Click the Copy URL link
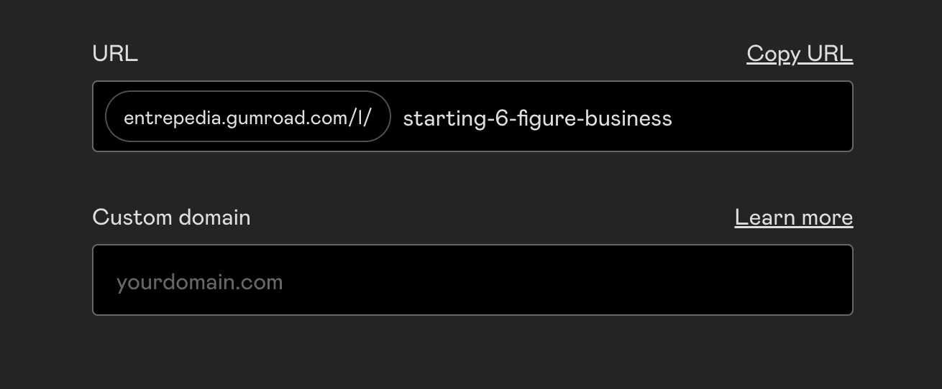Screen dimensions: 942x389 800,54
